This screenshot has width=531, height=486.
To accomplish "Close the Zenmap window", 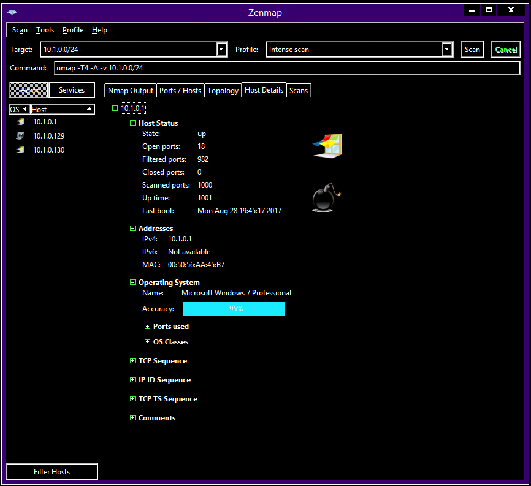I will [x=511, y=10].
